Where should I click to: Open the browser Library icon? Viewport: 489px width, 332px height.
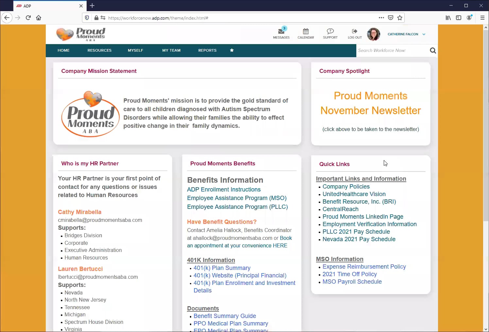(448, 18)
